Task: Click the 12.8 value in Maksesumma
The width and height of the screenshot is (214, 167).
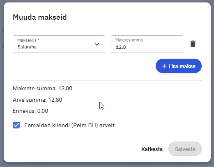Action: (121, 47)
